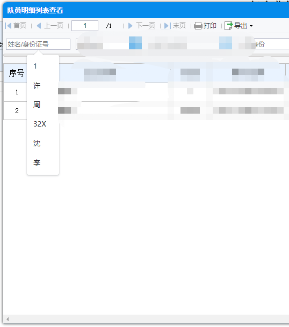Click the 上一页 text button

54,26
